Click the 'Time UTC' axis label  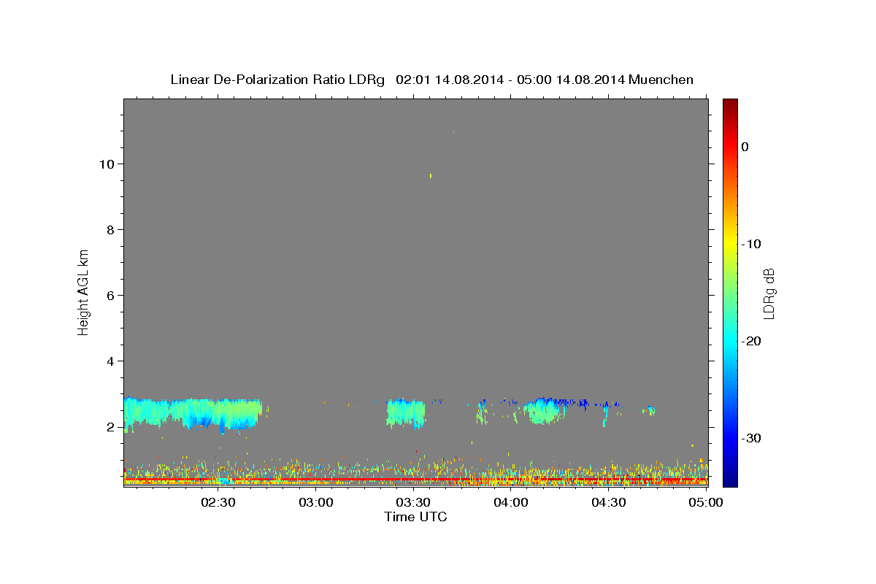[415, 517]
